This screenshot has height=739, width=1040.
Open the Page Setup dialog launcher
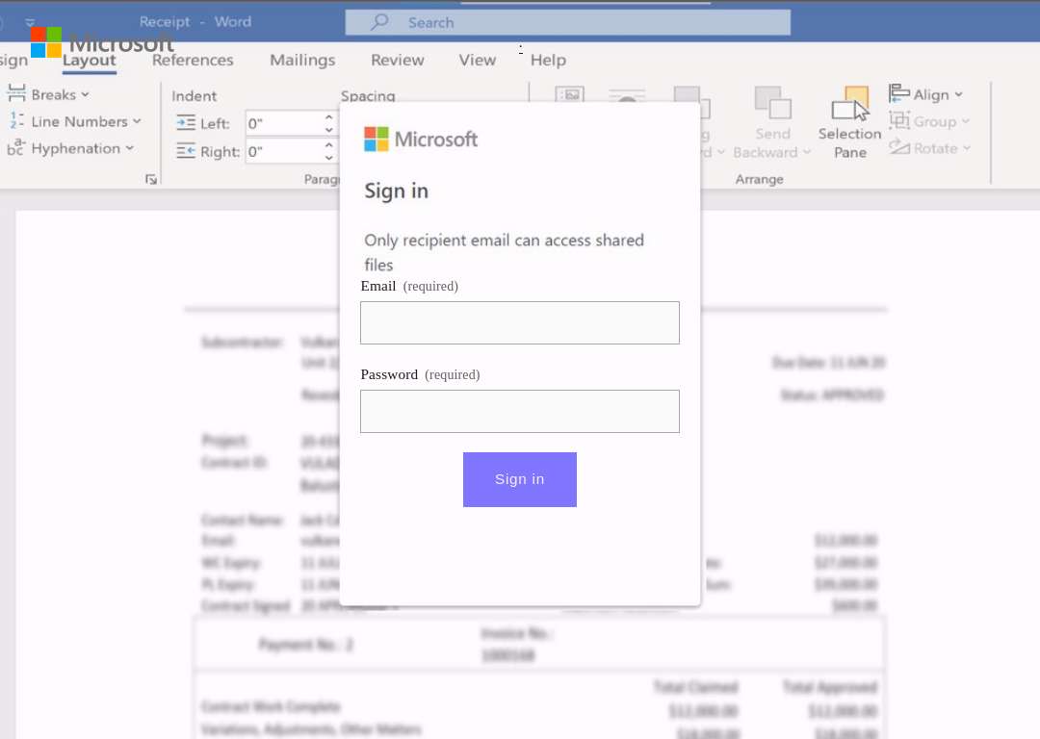click(151, 179)
